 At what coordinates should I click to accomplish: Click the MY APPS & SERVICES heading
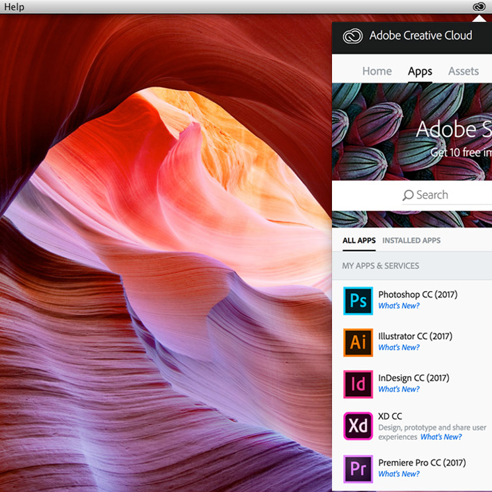click(380, 266)
